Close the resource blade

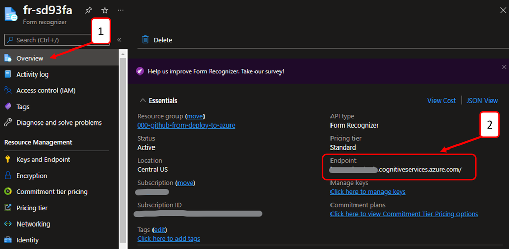click(x=502, y=10)
